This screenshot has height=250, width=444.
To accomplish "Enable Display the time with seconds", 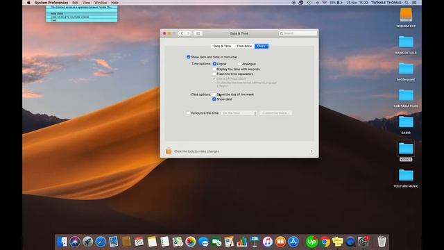I will (214, 69).
